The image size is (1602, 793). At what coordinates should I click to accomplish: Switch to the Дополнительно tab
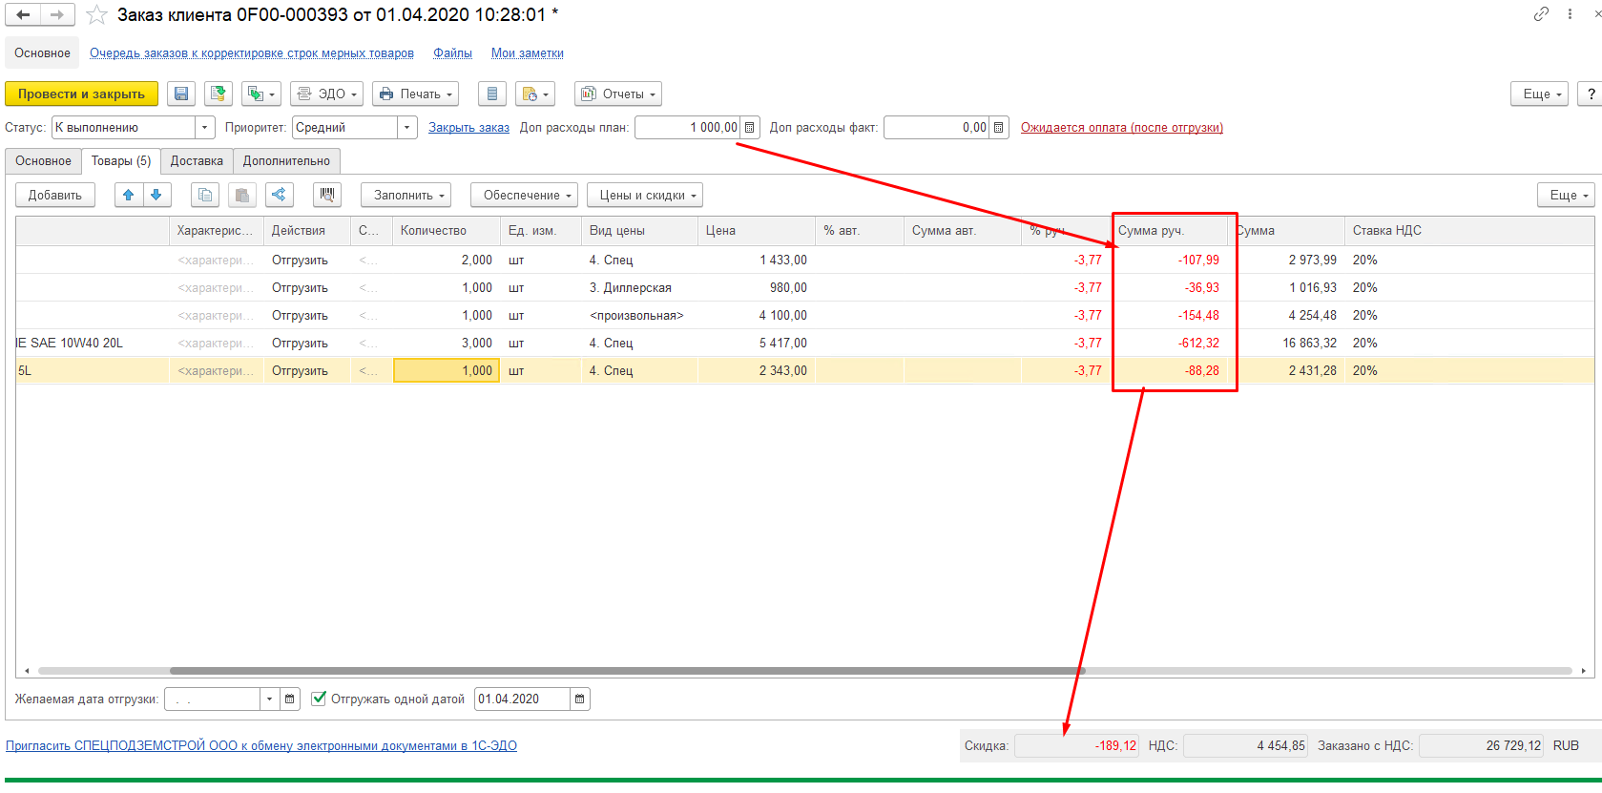[x=286, y=160]
